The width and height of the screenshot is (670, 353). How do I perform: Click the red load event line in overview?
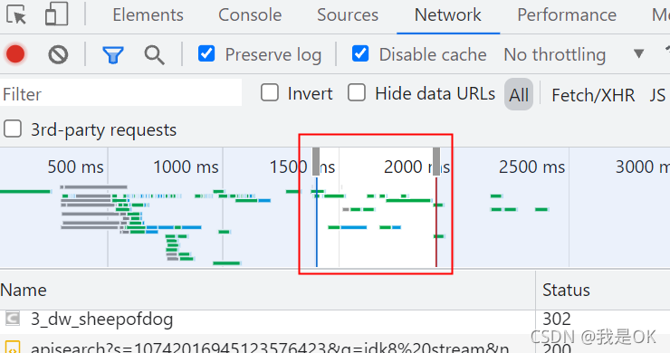tap(436, 223)
